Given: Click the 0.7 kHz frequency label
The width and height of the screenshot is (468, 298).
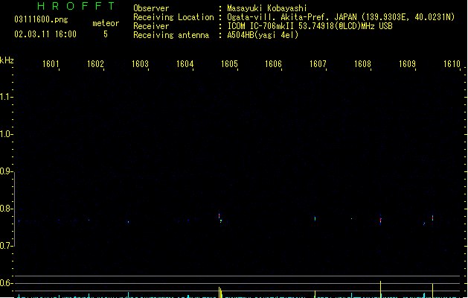Looking at the screenshot, I should (x=6, y=246).
